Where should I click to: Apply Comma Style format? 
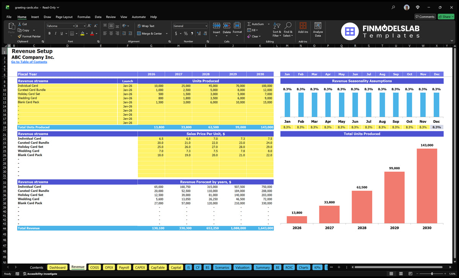point(191,34)
